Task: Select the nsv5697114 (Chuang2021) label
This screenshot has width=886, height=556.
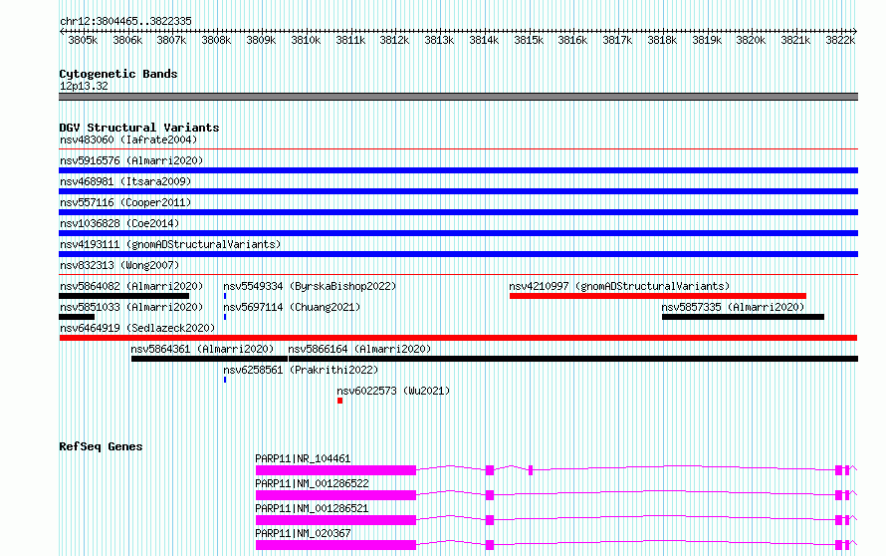Action: pyautogui.click(x=292, y=307)
